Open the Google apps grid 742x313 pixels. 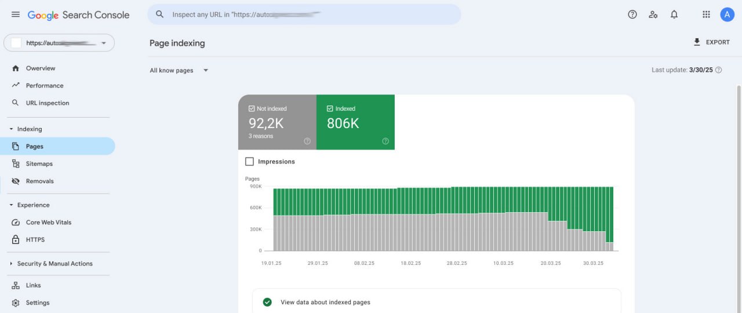(x=706, y=14)
